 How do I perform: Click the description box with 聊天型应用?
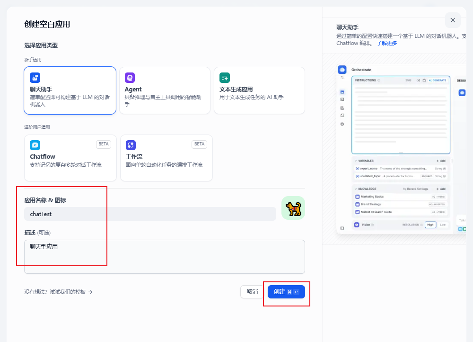[x=165, y=257]
